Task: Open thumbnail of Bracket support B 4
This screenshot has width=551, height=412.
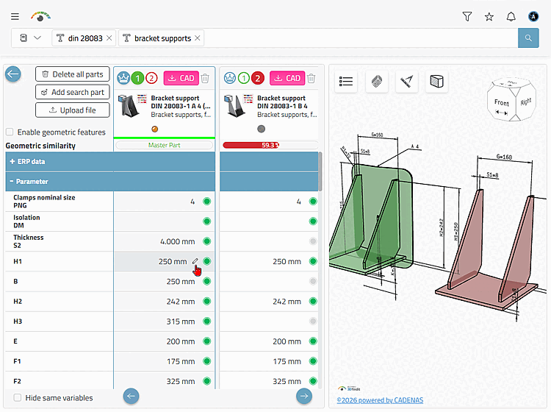Action: (234, 105)
